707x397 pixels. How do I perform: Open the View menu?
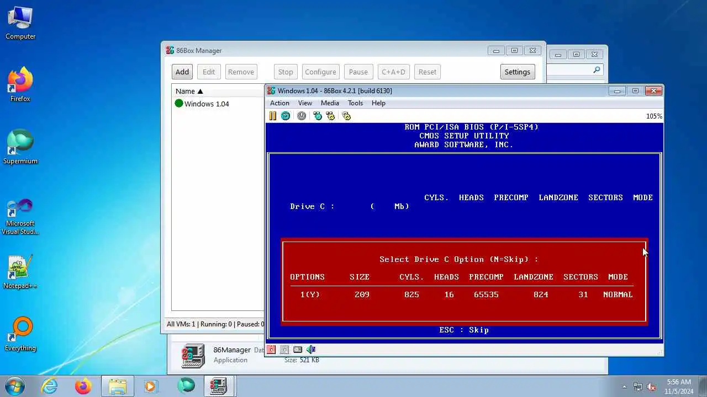point(305,103)
